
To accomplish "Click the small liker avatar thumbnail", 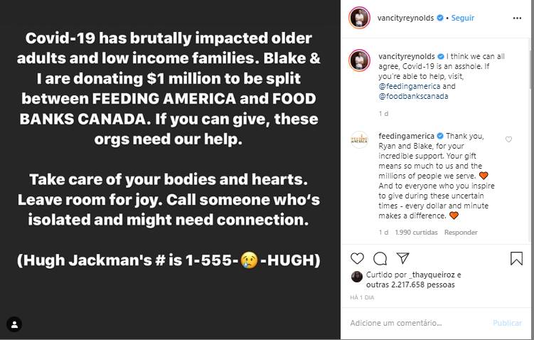I will point(357,275).
